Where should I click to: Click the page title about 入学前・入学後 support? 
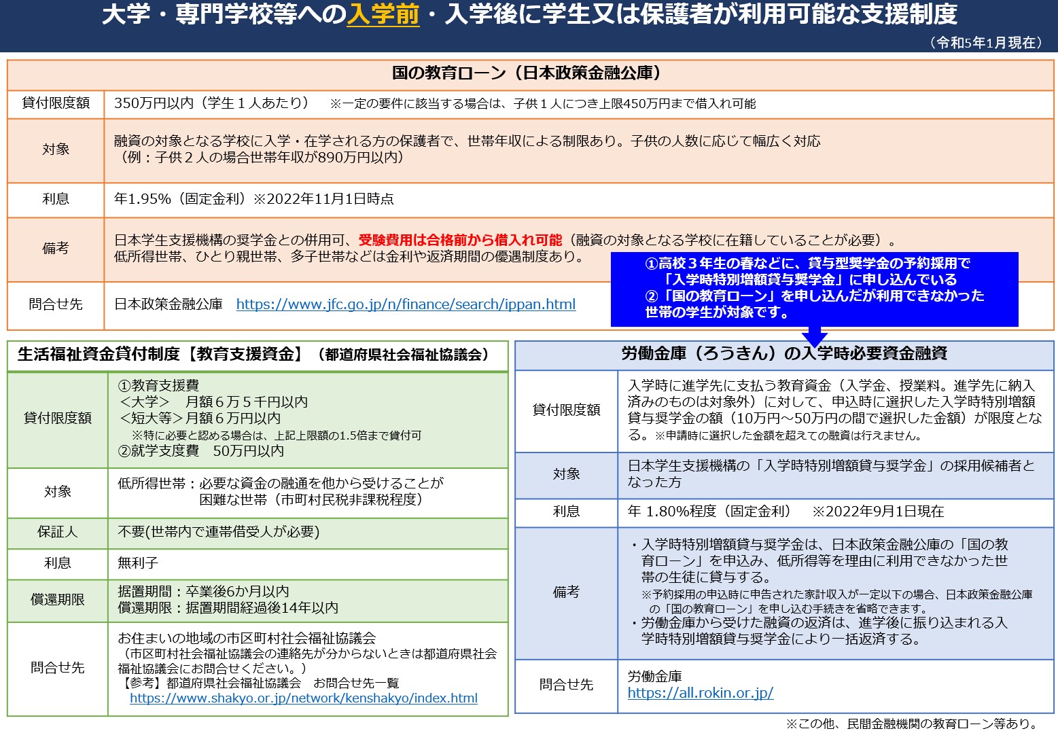tap(529, 15)
